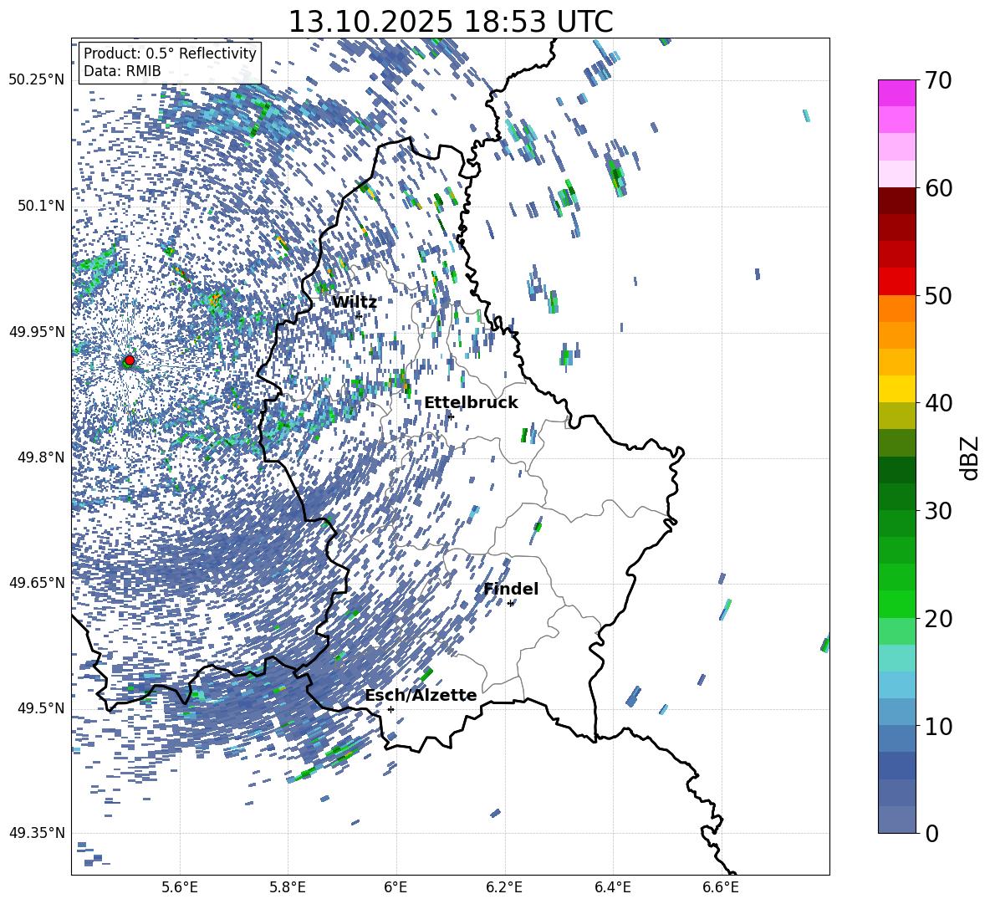990x904 pixels.
Task: Click the 5.6°E longitude tick label
Action: point(179,887)
